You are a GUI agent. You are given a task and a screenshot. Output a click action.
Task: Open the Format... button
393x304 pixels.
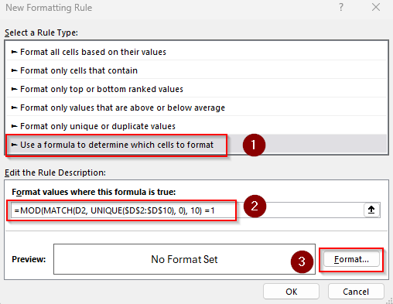(x=351, y=259)
